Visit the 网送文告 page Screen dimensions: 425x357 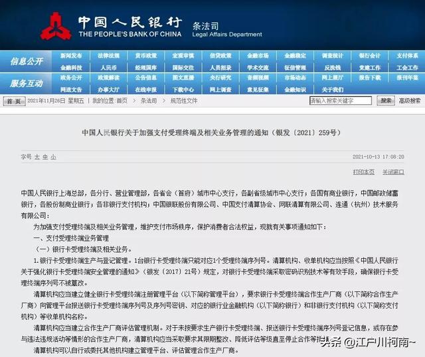tap(71, 90)
